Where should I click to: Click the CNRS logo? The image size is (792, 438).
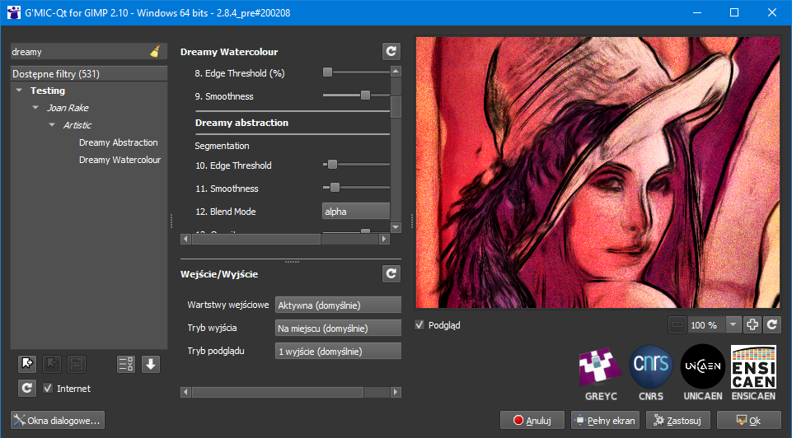651,374
